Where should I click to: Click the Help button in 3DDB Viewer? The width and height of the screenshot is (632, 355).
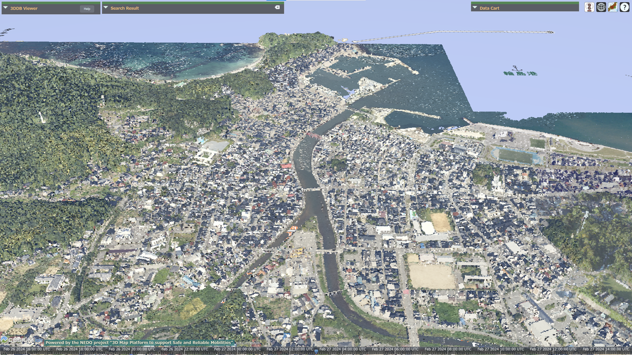pos(87,8)
